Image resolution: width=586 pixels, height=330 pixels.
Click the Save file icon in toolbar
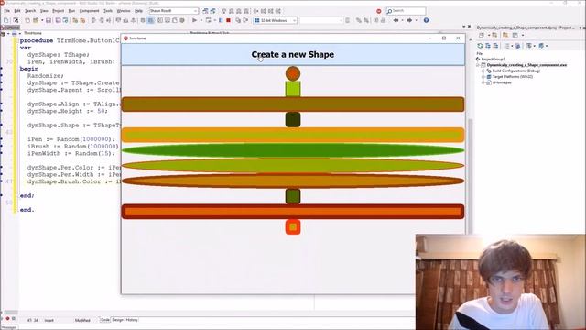[49, 20]
